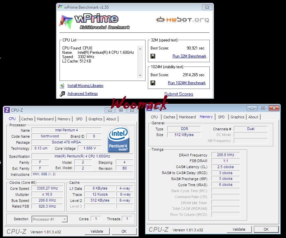
Task: Switch to Caches tab in right CPU-Z window
Action: tap(169, 117)
